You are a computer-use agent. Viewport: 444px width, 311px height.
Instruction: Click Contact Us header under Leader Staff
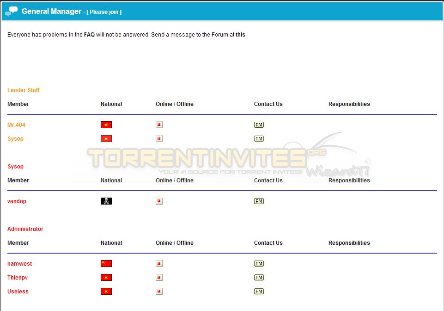pos(268,104)
